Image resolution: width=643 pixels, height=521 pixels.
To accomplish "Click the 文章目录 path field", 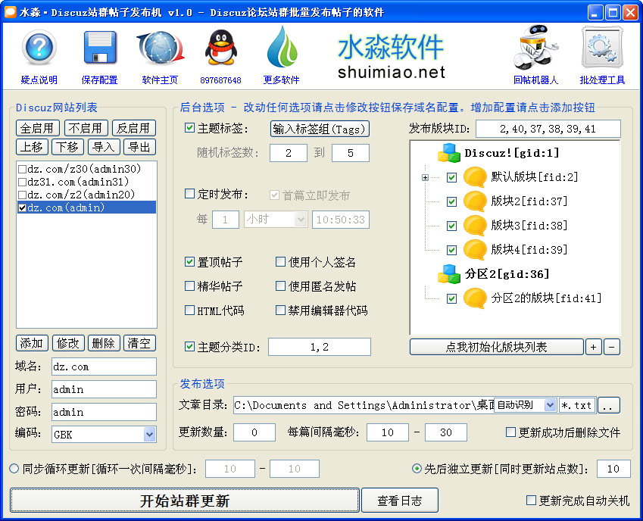I will [x=364, y=405].
